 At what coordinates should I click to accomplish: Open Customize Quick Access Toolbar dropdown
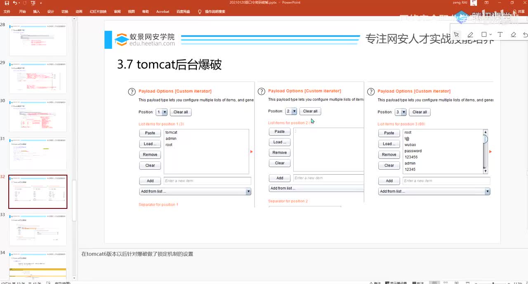[41, 3]
